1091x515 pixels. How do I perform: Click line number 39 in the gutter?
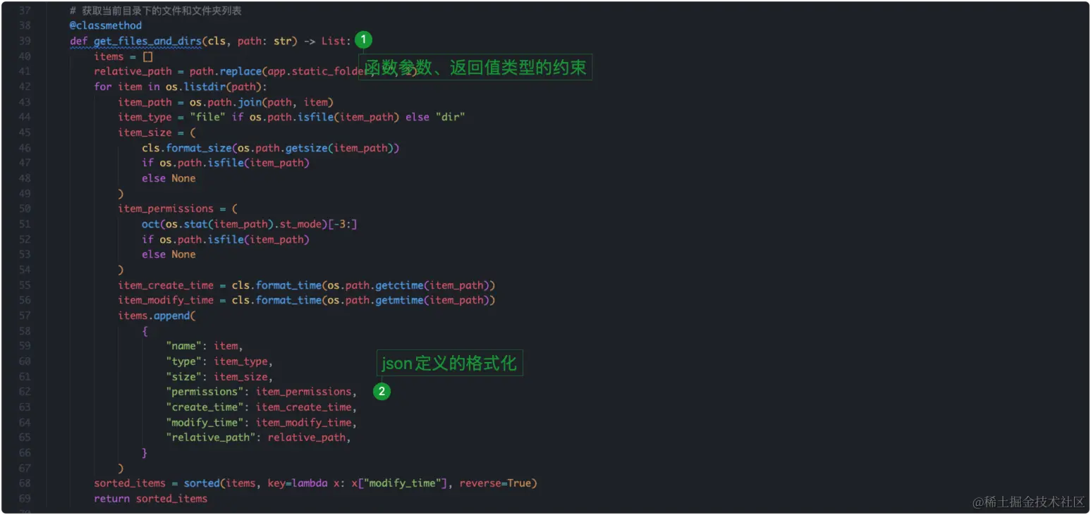click(x=25, y=41)
